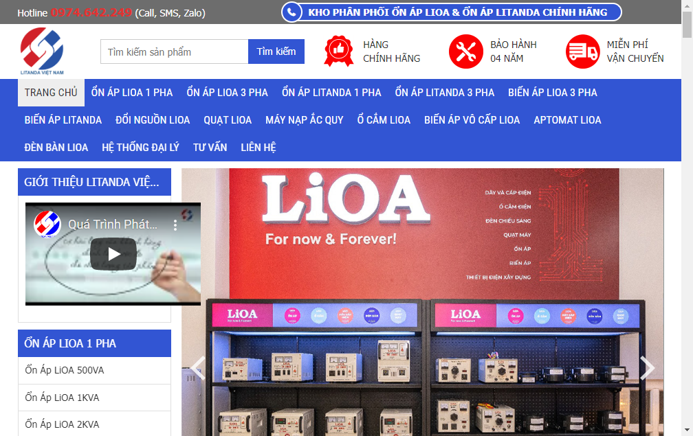Play the YouTube video Quá Trình Phát
The image size is (693, 436).
pos(113,254)
